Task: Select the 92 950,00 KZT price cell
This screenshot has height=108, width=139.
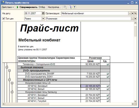Action: click(91, 64)
